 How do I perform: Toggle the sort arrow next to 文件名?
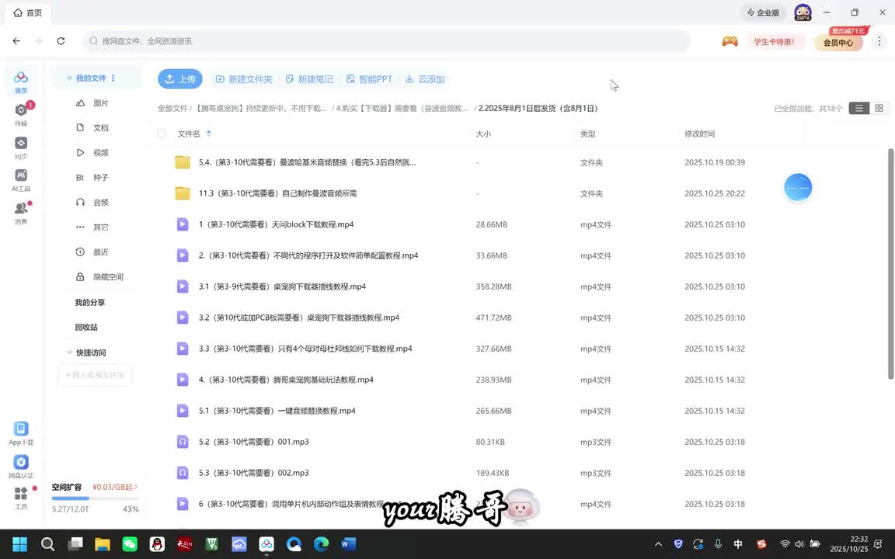(x=208, y=134)
